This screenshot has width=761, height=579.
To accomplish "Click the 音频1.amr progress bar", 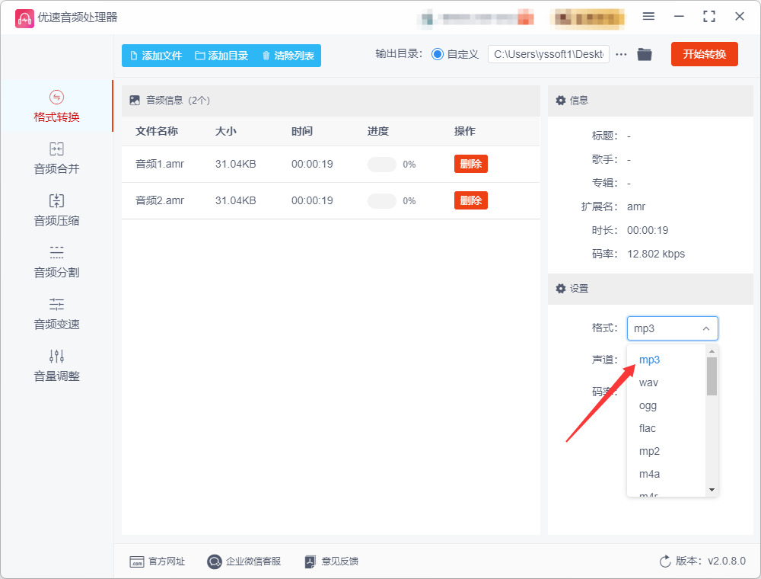I will tap(382, 165).
